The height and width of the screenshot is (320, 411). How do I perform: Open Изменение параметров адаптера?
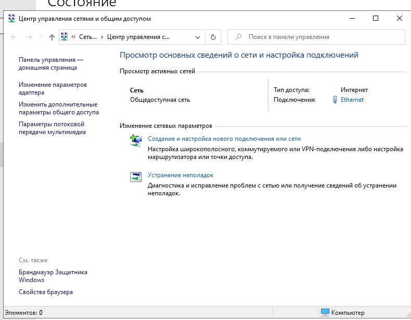pyautogui.click(x=53, y=88)
